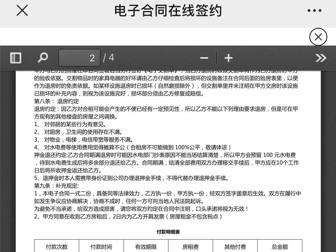Click the page total "/ 4" label
The image size is (336, 252).
coord(109,57)
